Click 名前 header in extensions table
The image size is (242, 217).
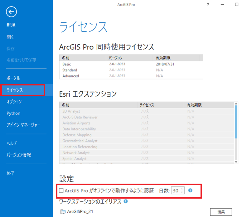pyautogui.click(x=98, y=105)
